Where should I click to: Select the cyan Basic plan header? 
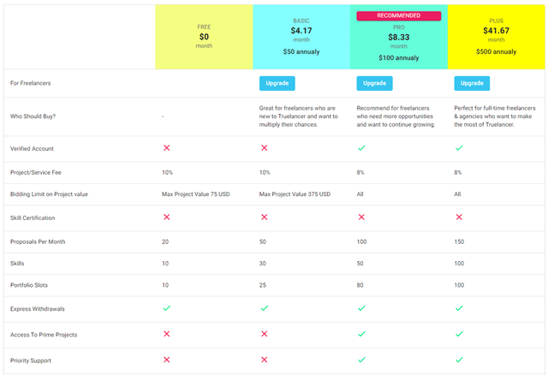[x=301, y=37]
